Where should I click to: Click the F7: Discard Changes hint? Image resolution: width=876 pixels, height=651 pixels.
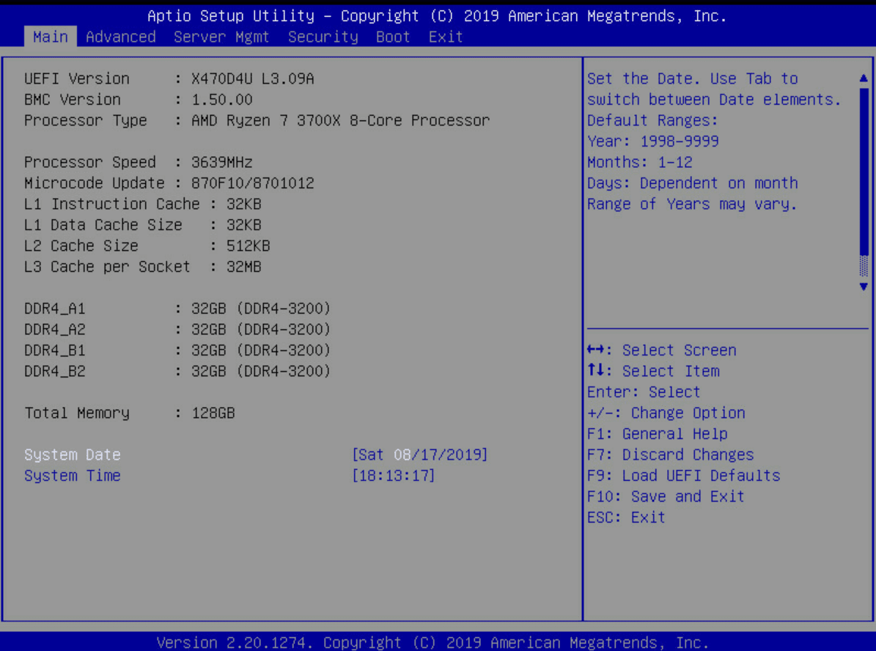pos(671,455)
